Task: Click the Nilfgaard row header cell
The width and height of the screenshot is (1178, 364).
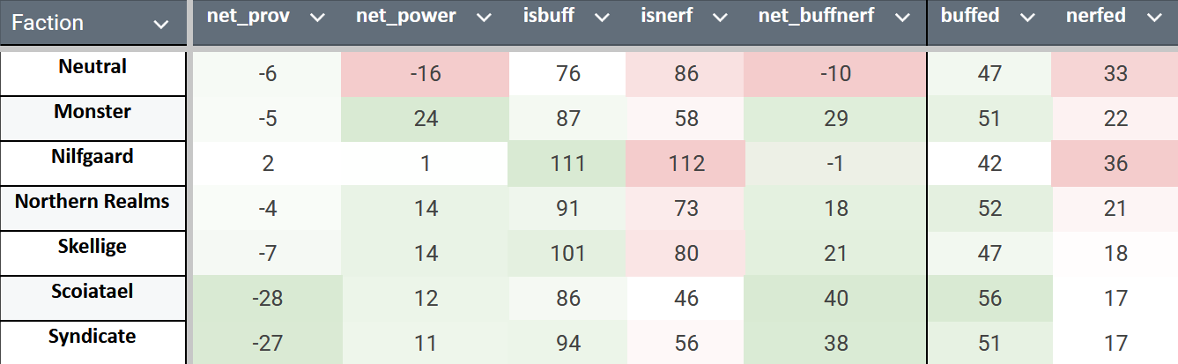Action: (x=93, y=157)
